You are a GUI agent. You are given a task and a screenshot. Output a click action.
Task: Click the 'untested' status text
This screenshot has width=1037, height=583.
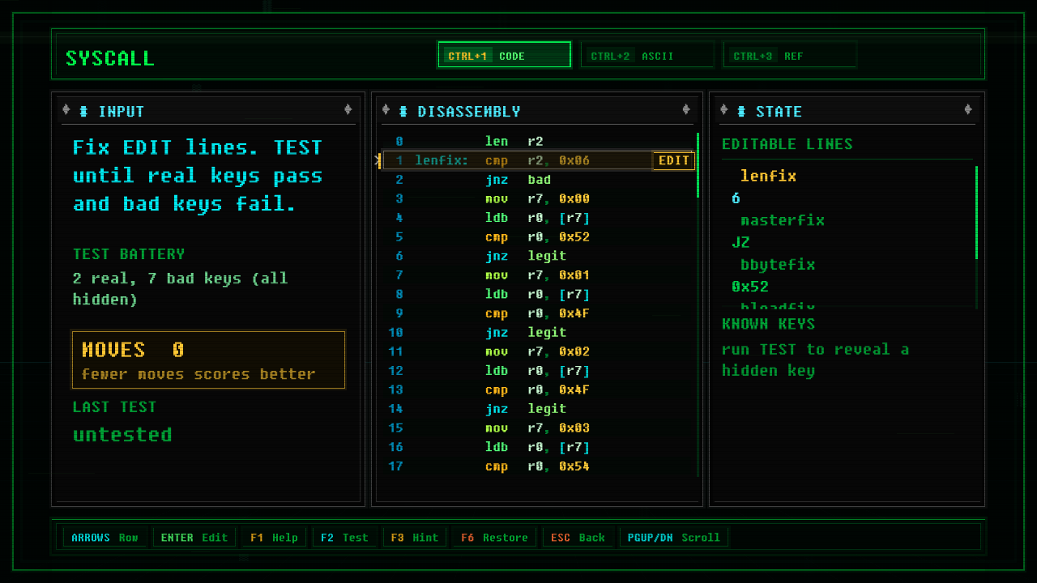pos(122,435)
